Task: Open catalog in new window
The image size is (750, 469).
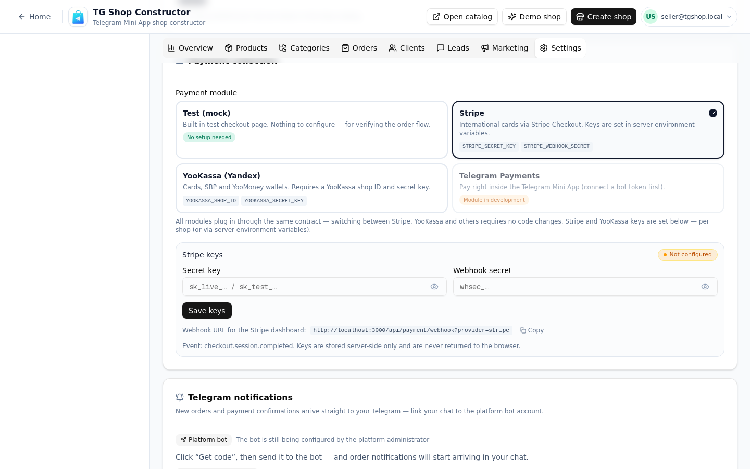Action: [x=462, y=17]
